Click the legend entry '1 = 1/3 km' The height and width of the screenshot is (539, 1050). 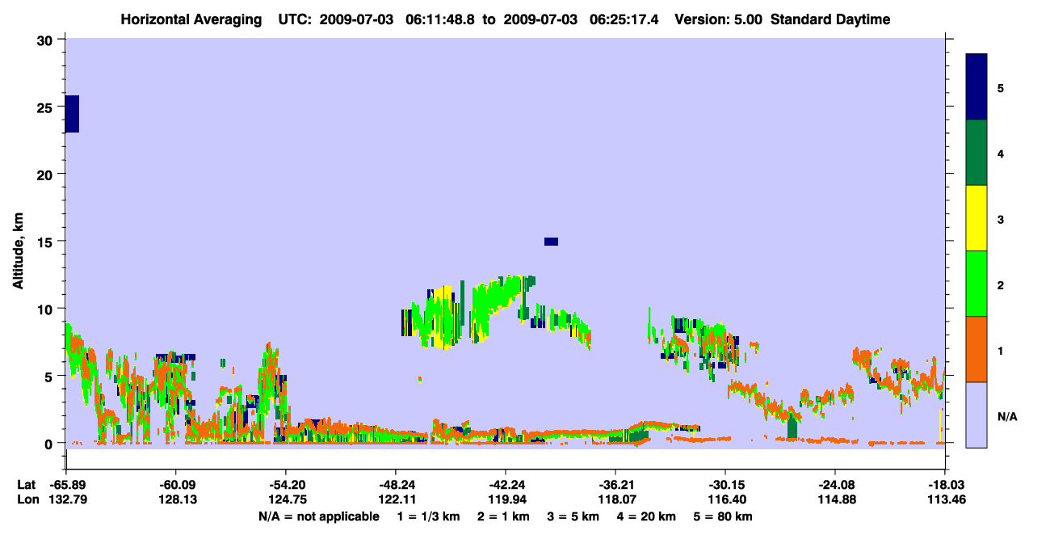click(x=427, y=516)
